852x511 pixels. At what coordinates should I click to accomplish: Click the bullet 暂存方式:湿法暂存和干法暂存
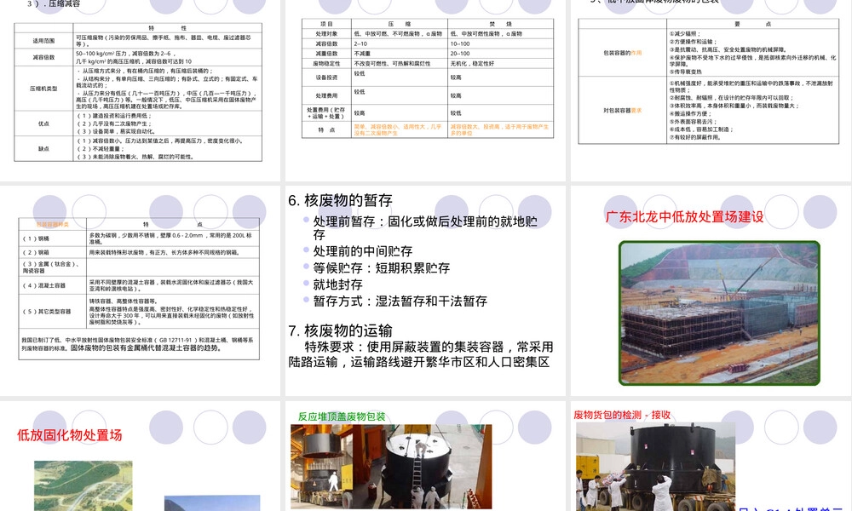(400, 301)
